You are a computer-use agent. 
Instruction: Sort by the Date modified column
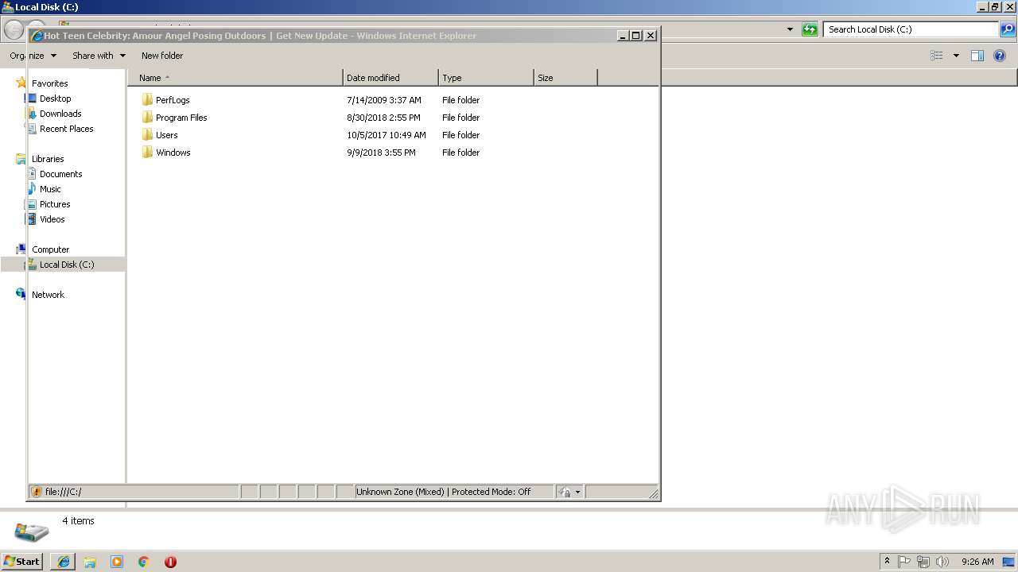(x=390, y=78)
